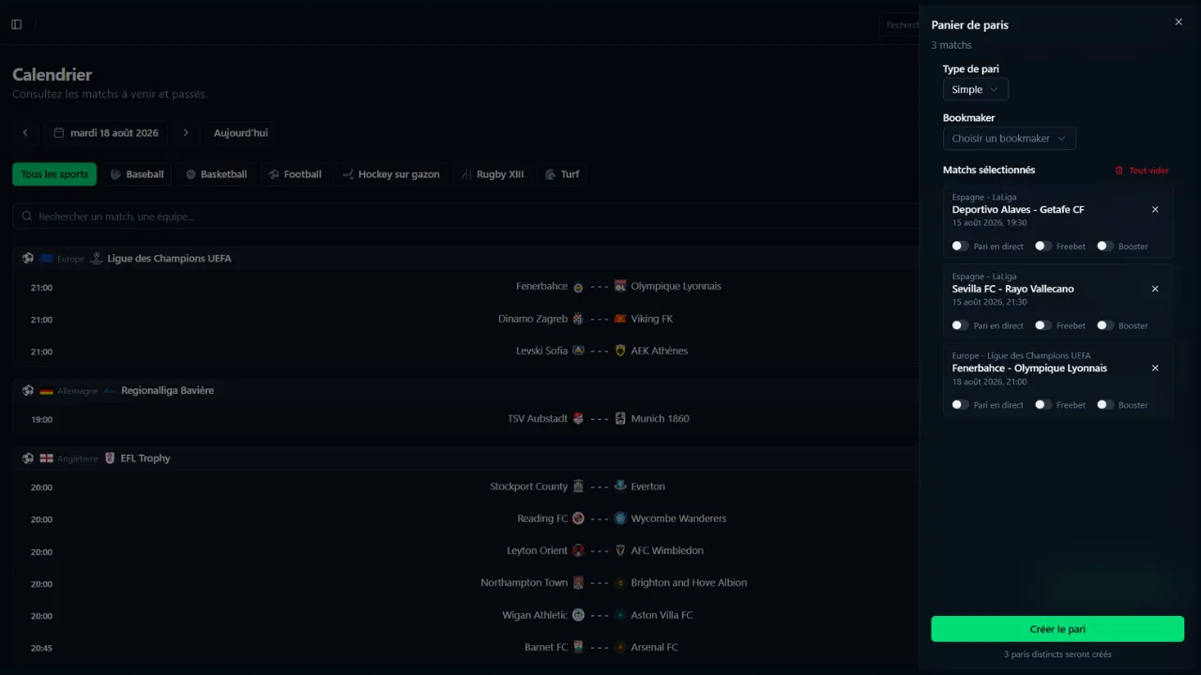The width and height of the screenshot is (1201, 675).
Task: Close the Panier de paris panel
Action: (1178, 22)
